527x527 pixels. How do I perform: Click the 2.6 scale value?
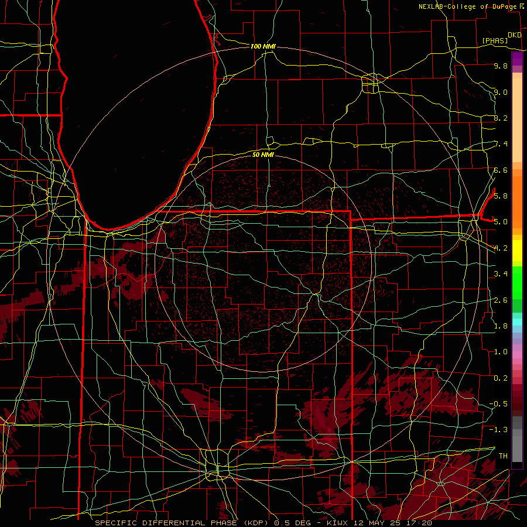(501, 300)
